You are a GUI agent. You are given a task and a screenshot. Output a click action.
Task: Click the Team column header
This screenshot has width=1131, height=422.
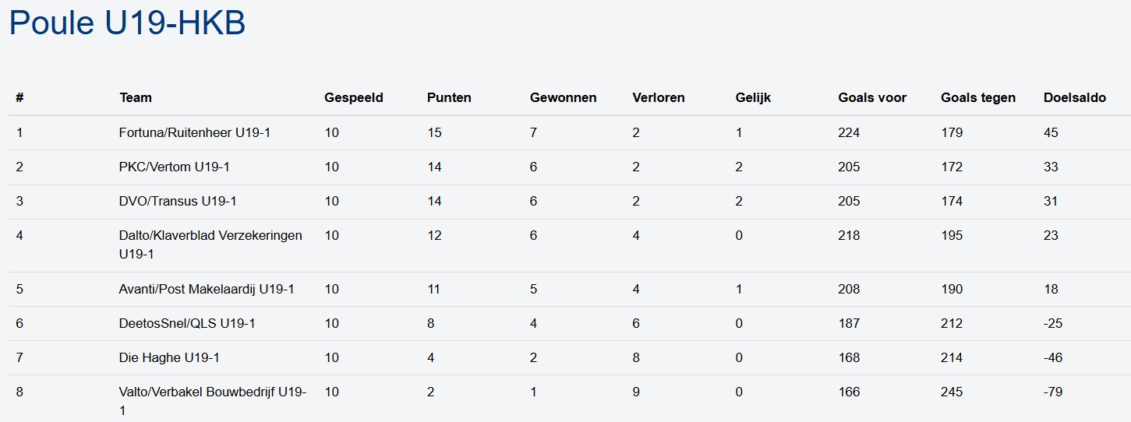[136, 98]
